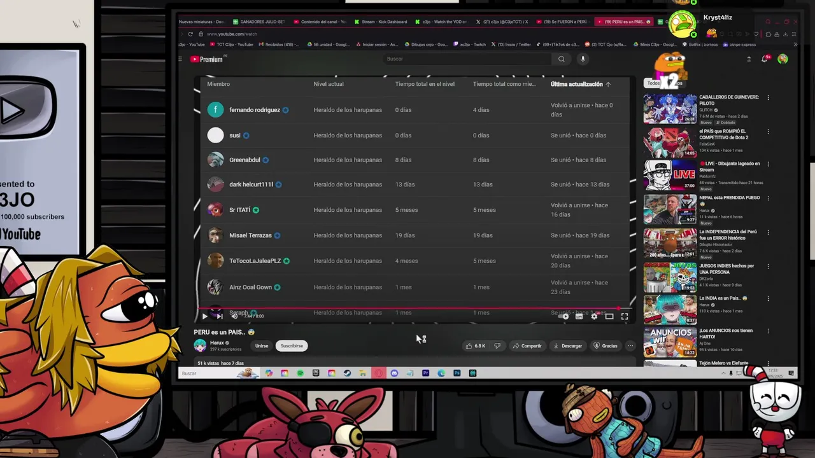Open options menu for JUEGOS INDIES video
The image size is (815, 458).
click(x=768, y=267)
